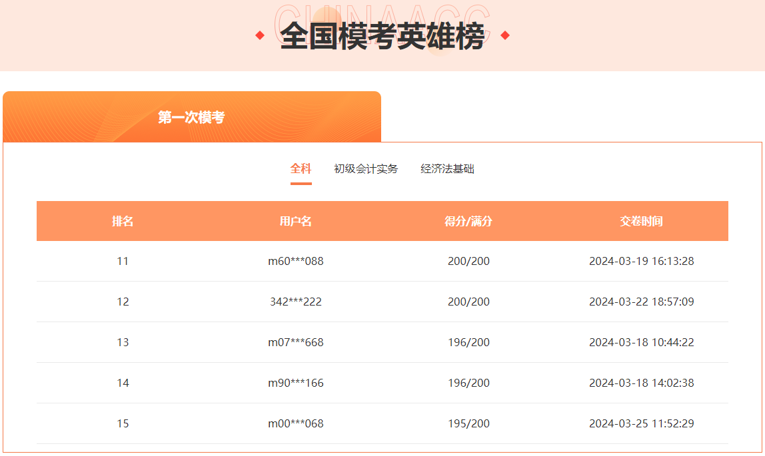Click the row for rank 12
765x456 pixels.
pyautogui.click(x=382, y=302)
